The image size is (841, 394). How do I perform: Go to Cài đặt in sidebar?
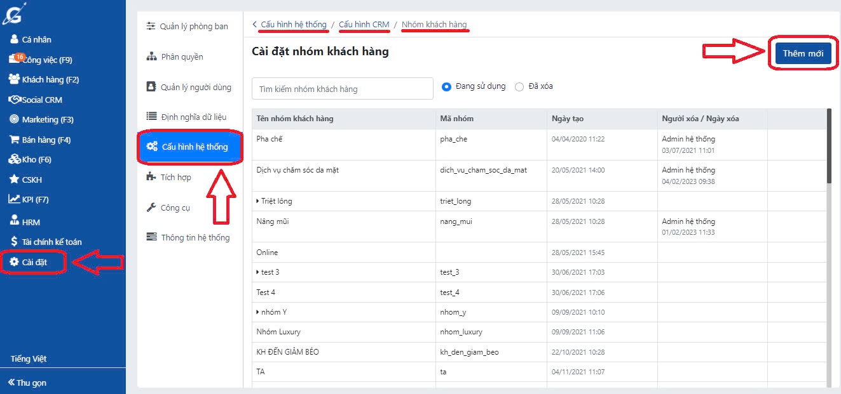34,261
